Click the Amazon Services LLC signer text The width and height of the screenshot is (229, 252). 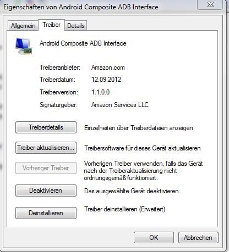point(120,105)
